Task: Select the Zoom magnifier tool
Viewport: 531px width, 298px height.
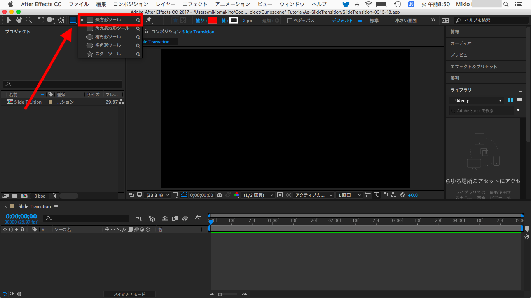Action: tap(28, 20)
